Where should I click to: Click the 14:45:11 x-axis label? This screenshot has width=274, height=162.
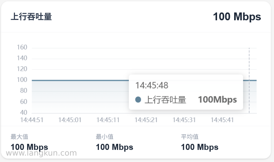[108, 120]
